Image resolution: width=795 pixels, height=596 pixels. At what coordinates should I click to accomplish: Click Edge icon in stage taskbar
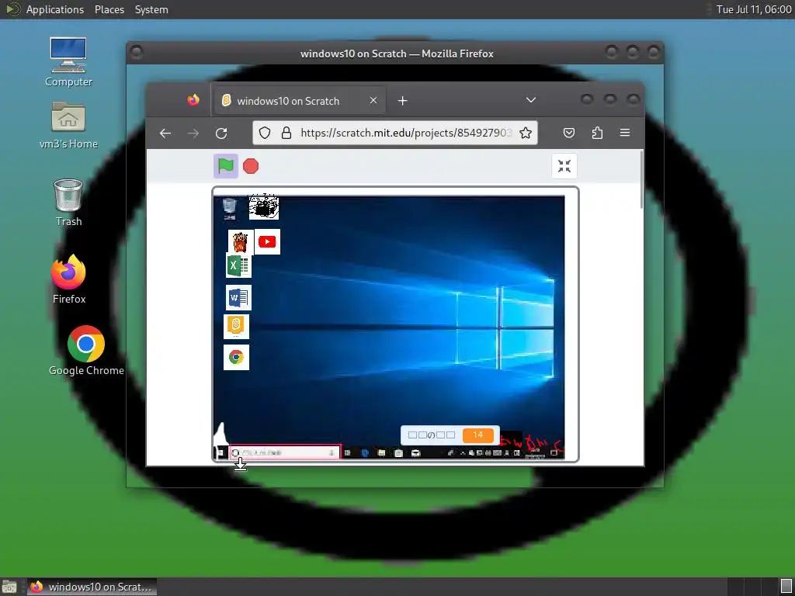365,453
